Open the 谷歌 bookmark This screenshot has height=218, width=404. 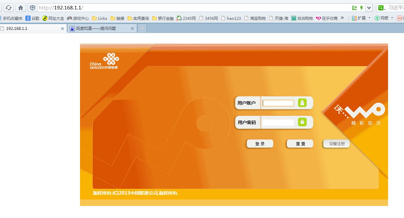pyautogui.click(x=33, y=18)
